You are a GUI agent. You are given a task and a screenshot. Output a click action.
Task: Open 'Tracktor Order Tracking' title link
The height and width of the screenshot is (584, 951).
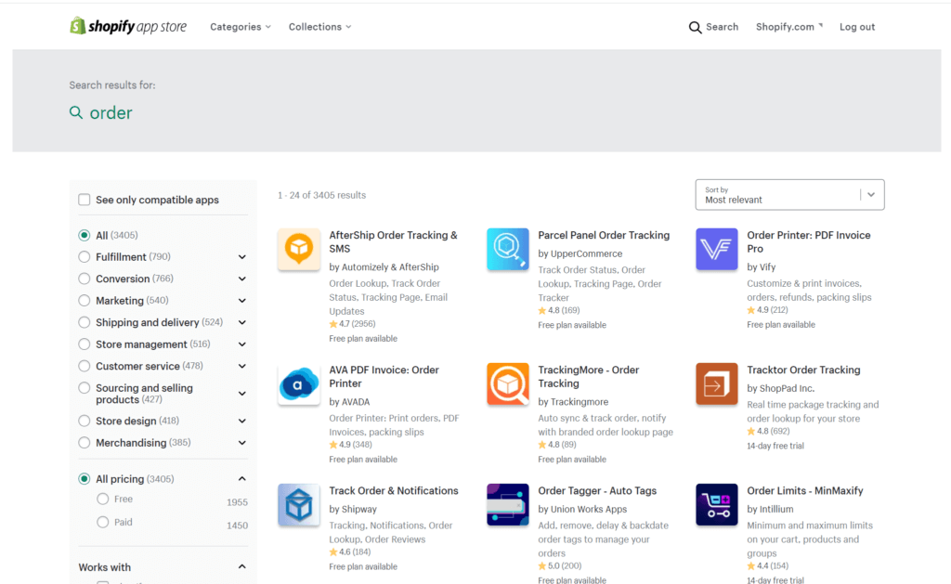coord(803,370)
